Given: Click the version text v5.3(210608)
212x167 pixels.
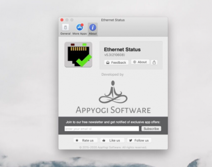Looking at the screenshot, I should point(114,55).
